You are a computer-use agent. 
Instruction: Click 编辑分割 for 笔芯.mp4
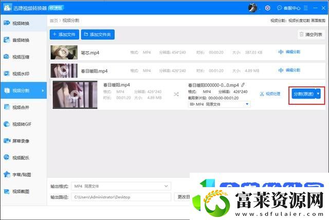289,52
